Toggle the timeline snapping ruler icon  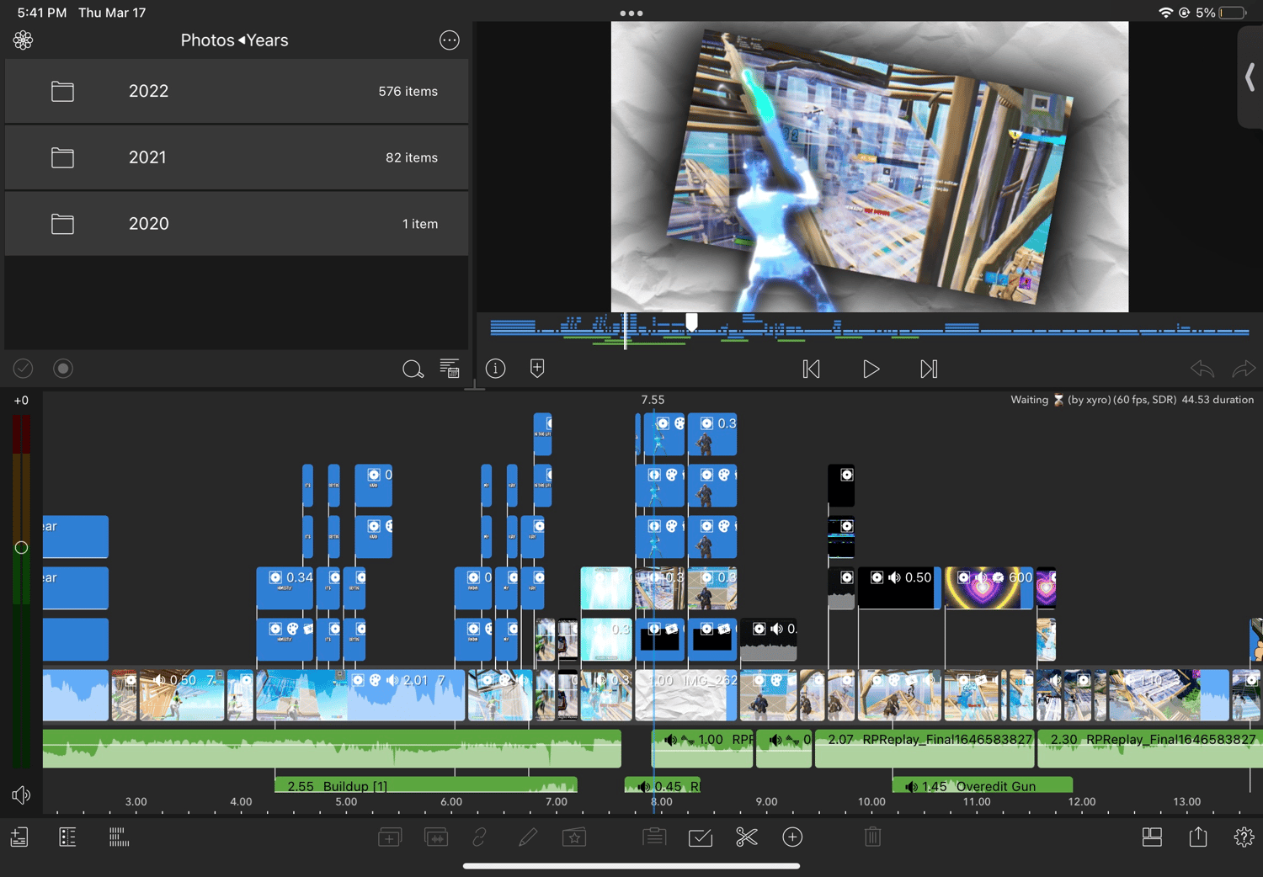pyautogui.click(x=119, y=837)
